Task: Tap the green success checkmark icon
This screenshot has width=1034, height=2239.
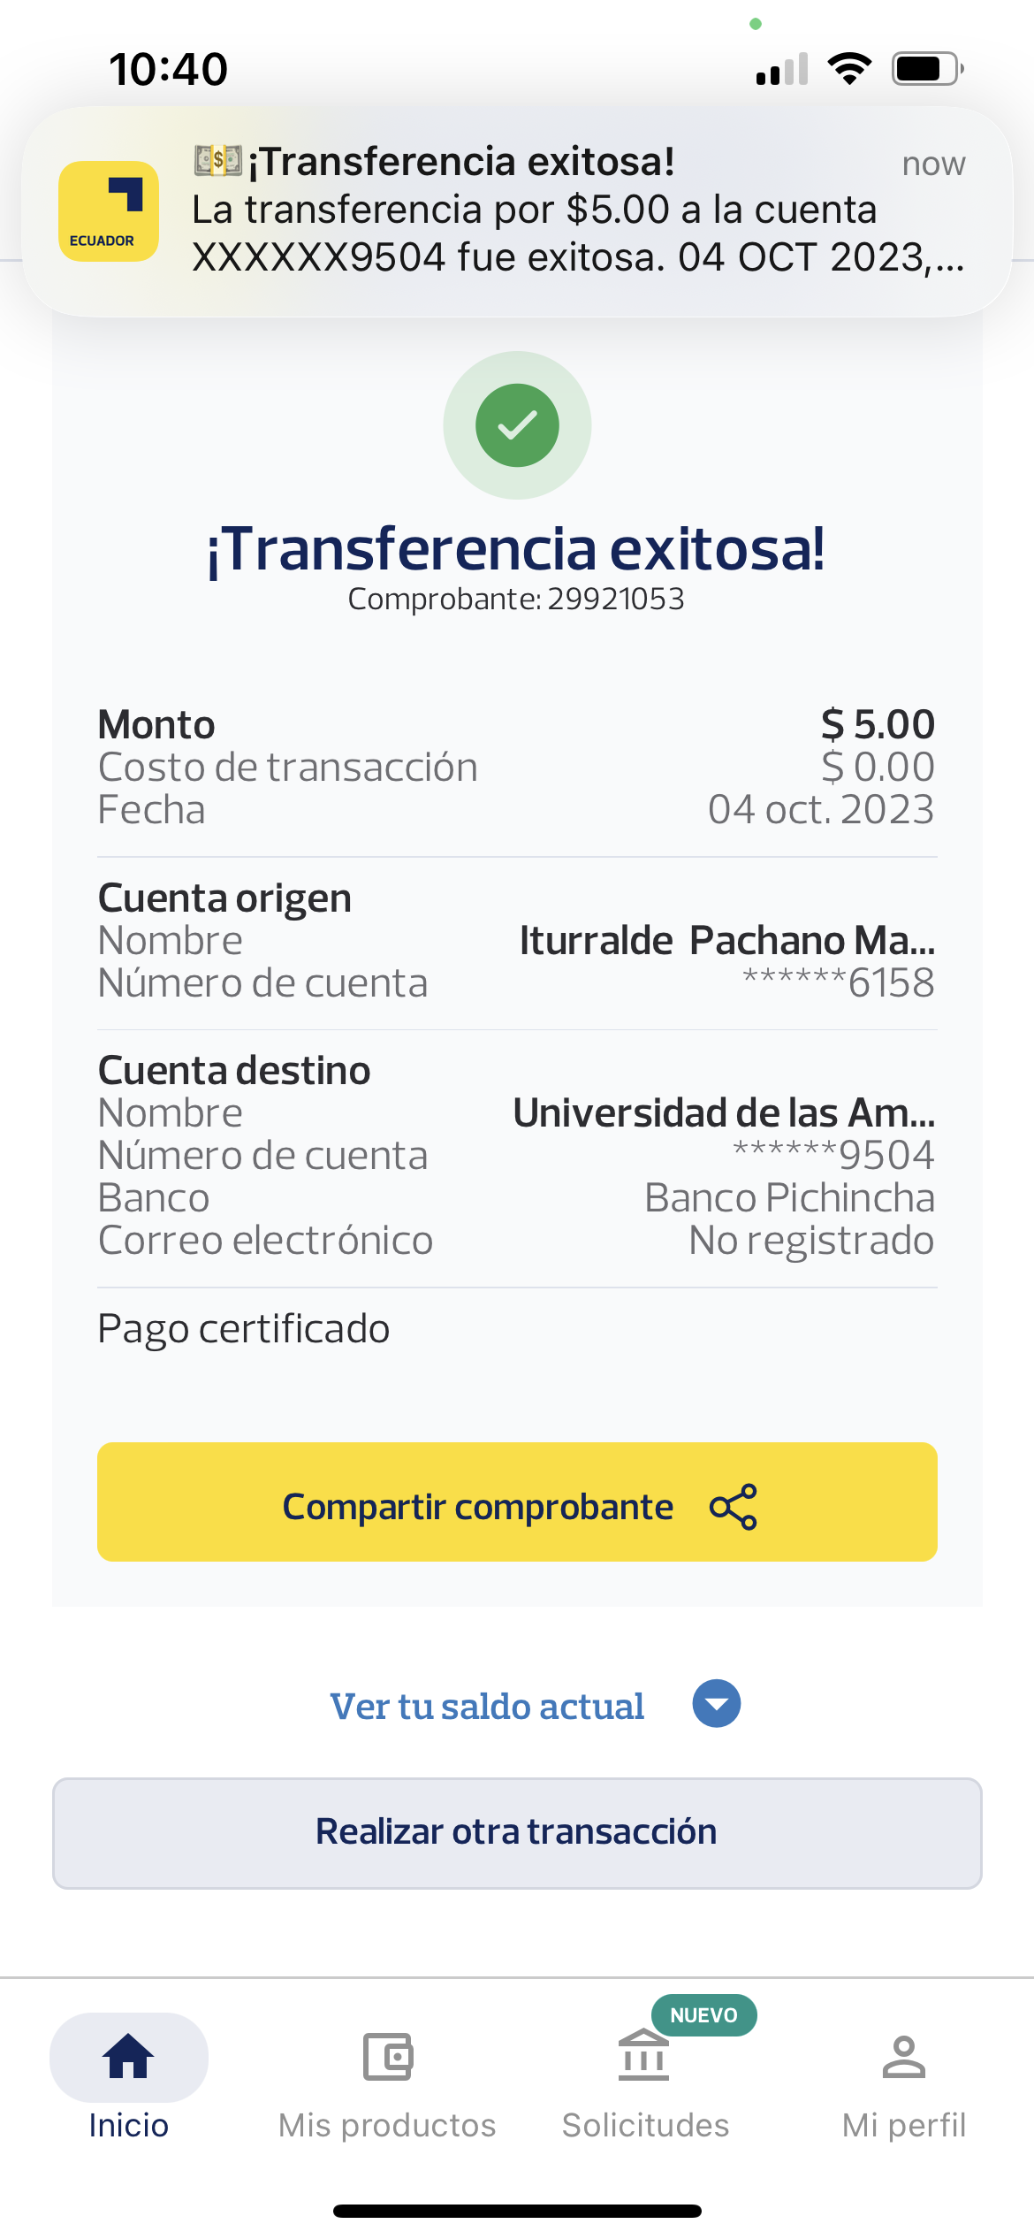Action: [x=517, y=425]
